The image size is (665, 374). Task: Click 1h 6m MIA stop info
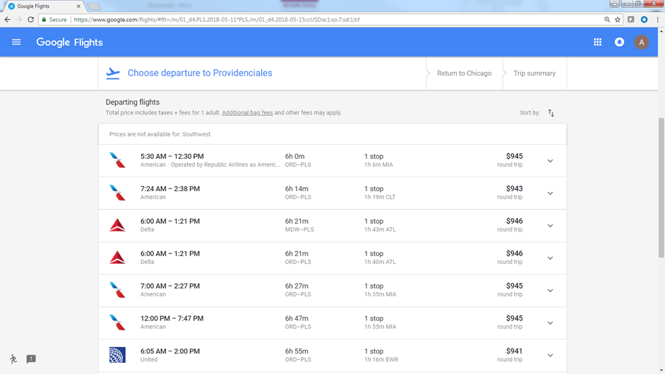(x=378, y=164)
